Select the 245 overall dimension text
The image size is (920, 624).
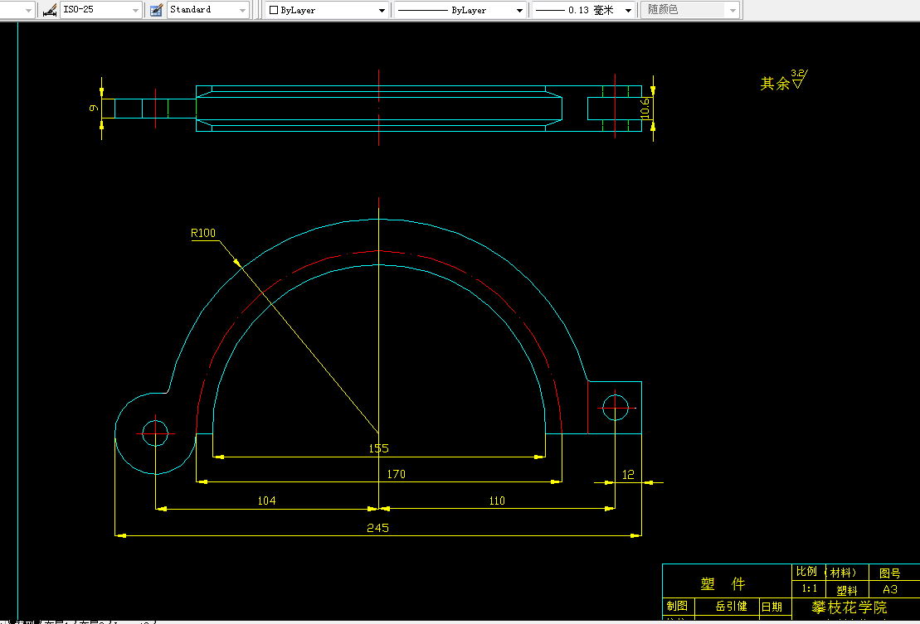click(x=377, y=528)
